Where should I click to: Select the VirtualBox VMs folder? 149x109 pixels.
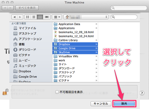point(75,56)
